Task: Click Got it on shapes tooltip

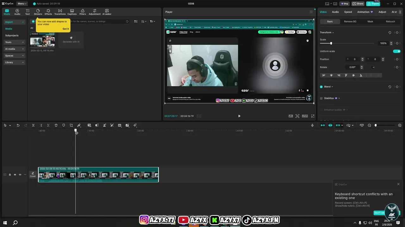Action: pyautogui.click(x=65, y=29)
